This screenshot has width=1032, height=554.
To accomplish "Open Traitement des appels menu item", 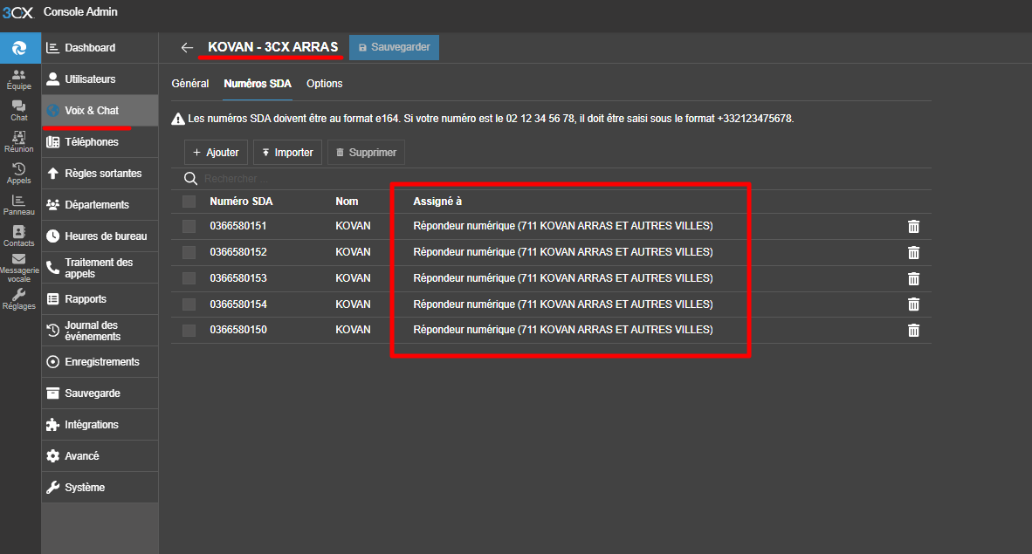I will 100,268.
